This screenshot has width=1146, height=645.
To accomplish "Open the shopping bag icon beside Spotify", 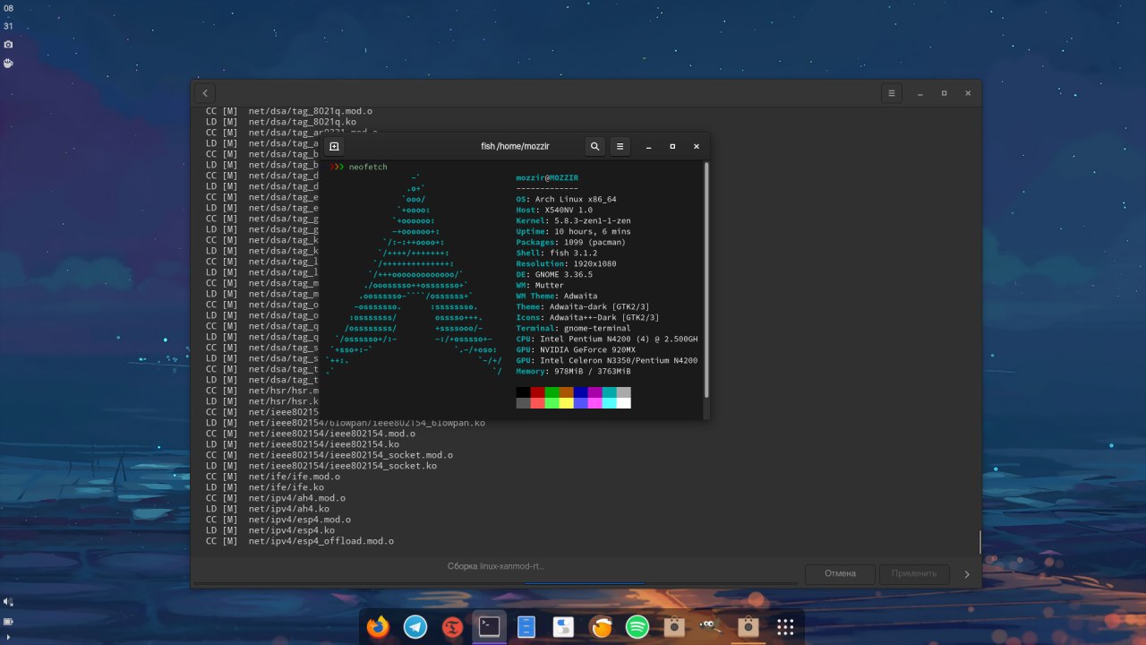I will [x=674, y=627].
